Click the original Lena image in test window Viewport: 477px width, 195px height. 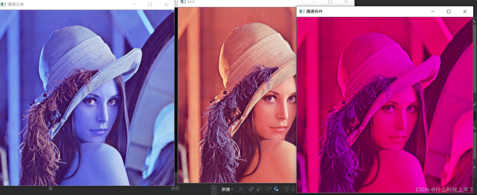[237, 95]
